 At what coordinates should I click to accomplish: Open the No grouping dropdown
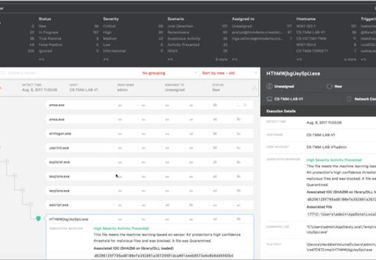(170, 73)
